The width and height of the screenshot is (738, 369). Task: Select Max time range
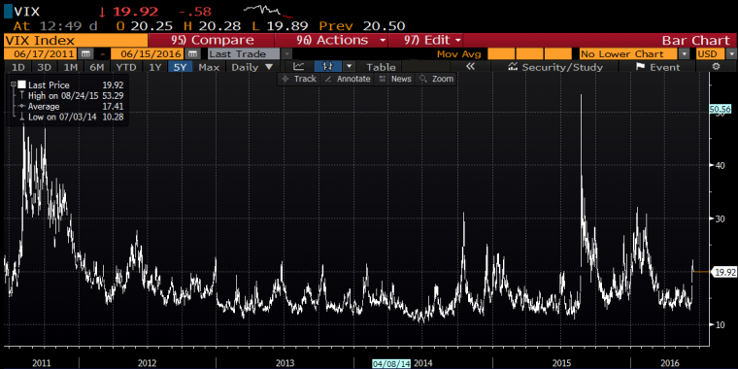coord(209,67)
